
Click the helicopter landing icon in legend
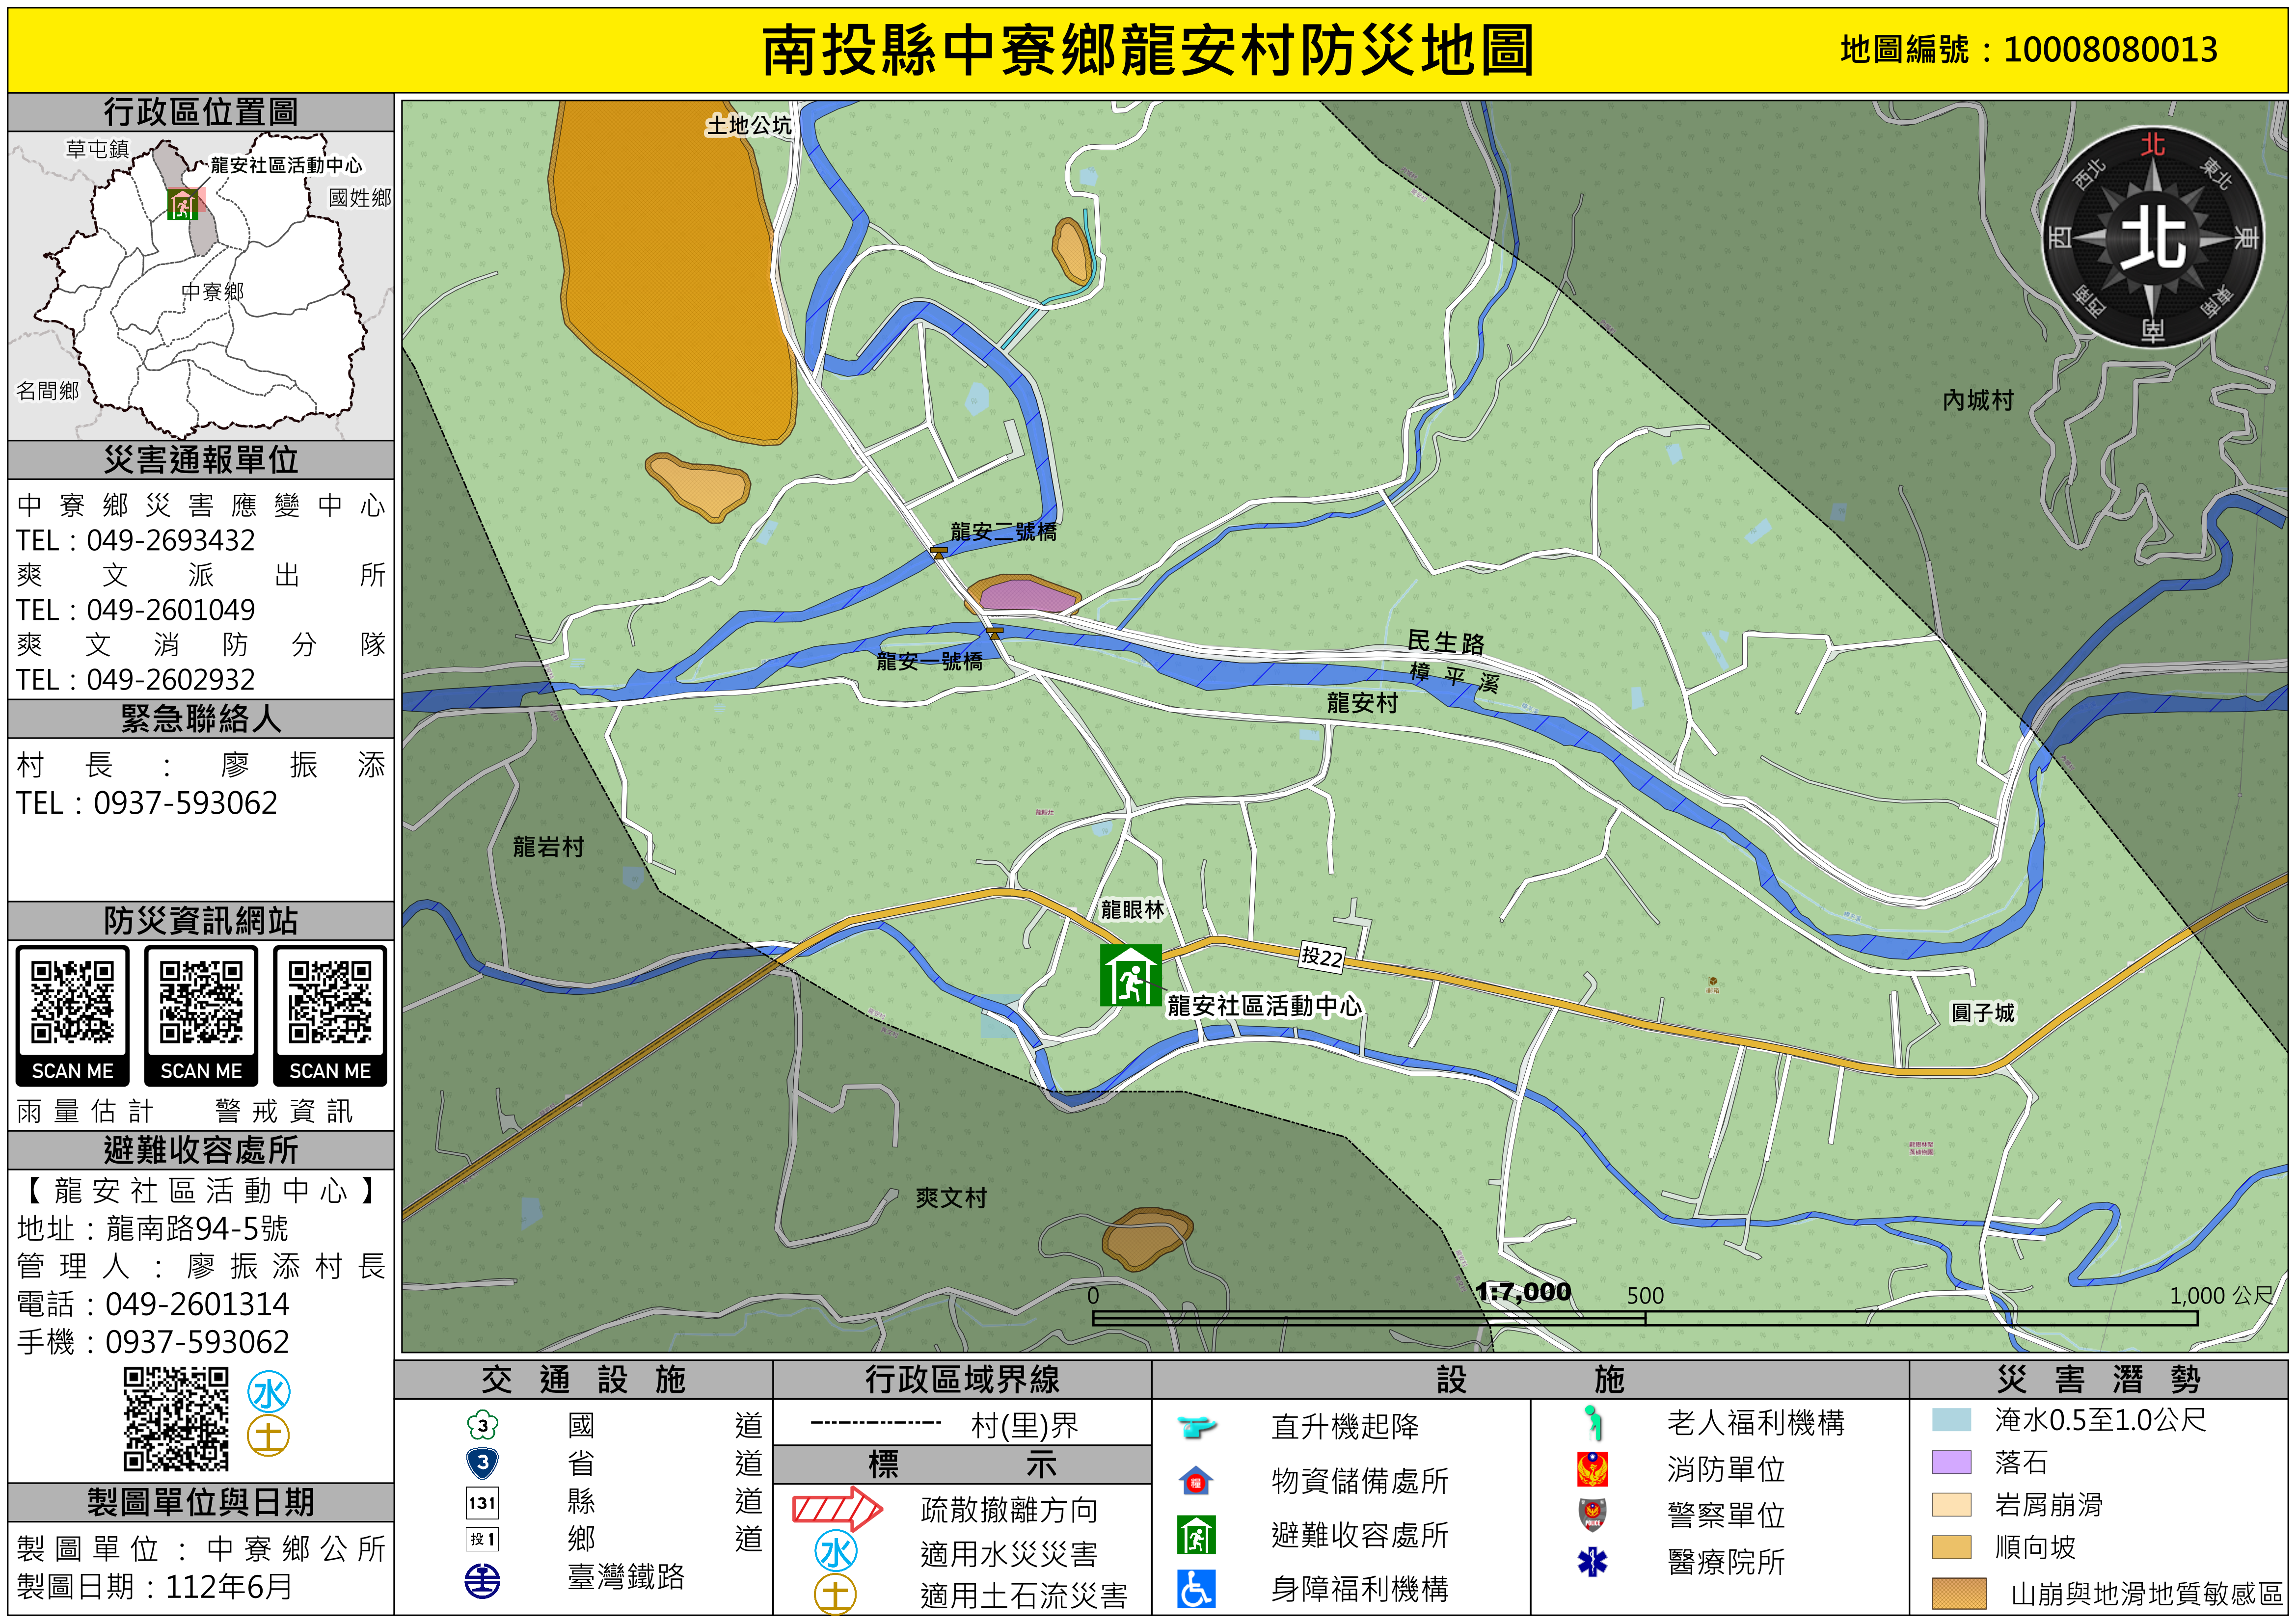[x=1196, y=1426]
